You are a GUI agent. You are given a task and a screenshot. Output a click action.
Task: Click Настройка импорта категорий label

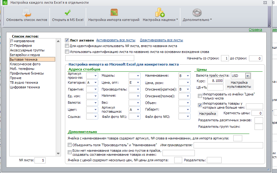(114, 20)
